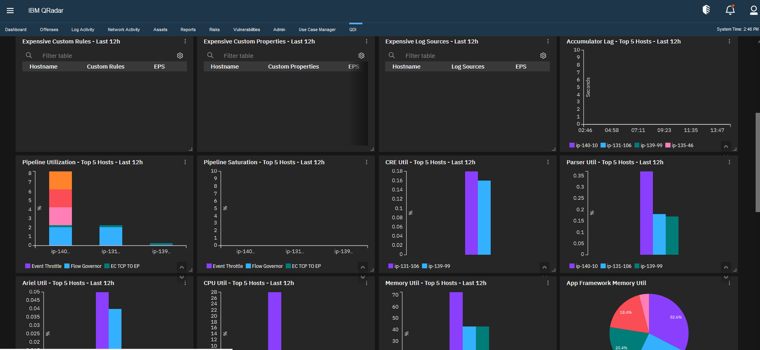Click the page vertical scrollbar thumb

tap(758, 162)
